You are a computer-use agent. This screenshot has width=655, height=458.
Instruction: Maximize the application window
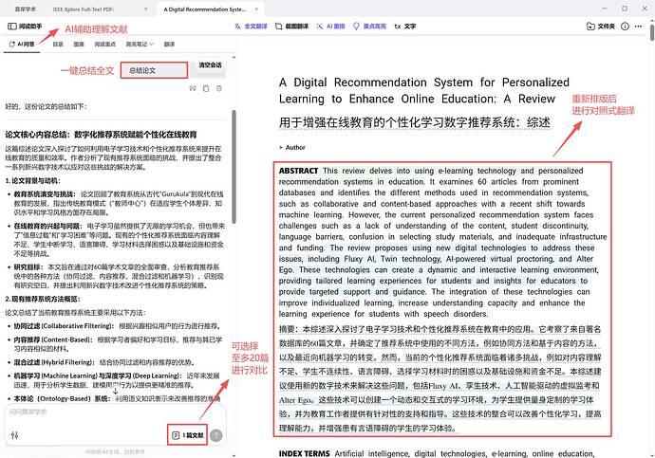point(625,9)
